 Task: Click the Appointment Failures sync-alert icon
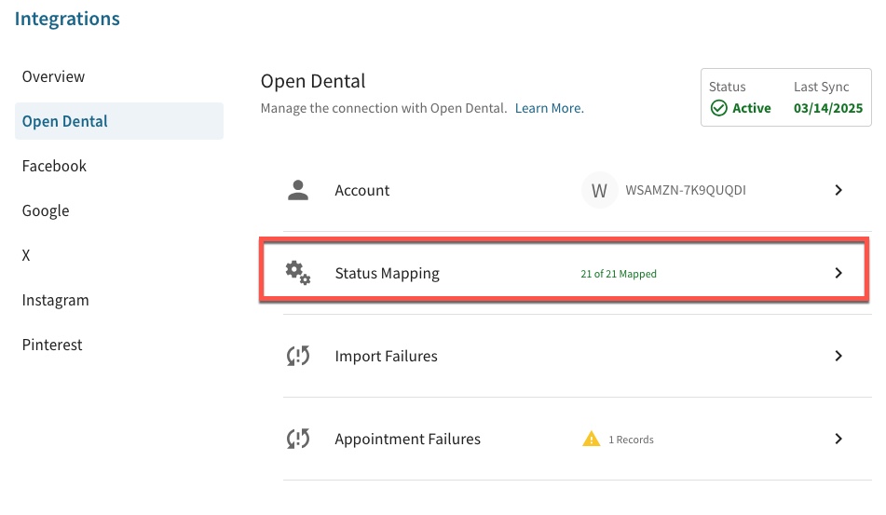click(298, 439)
